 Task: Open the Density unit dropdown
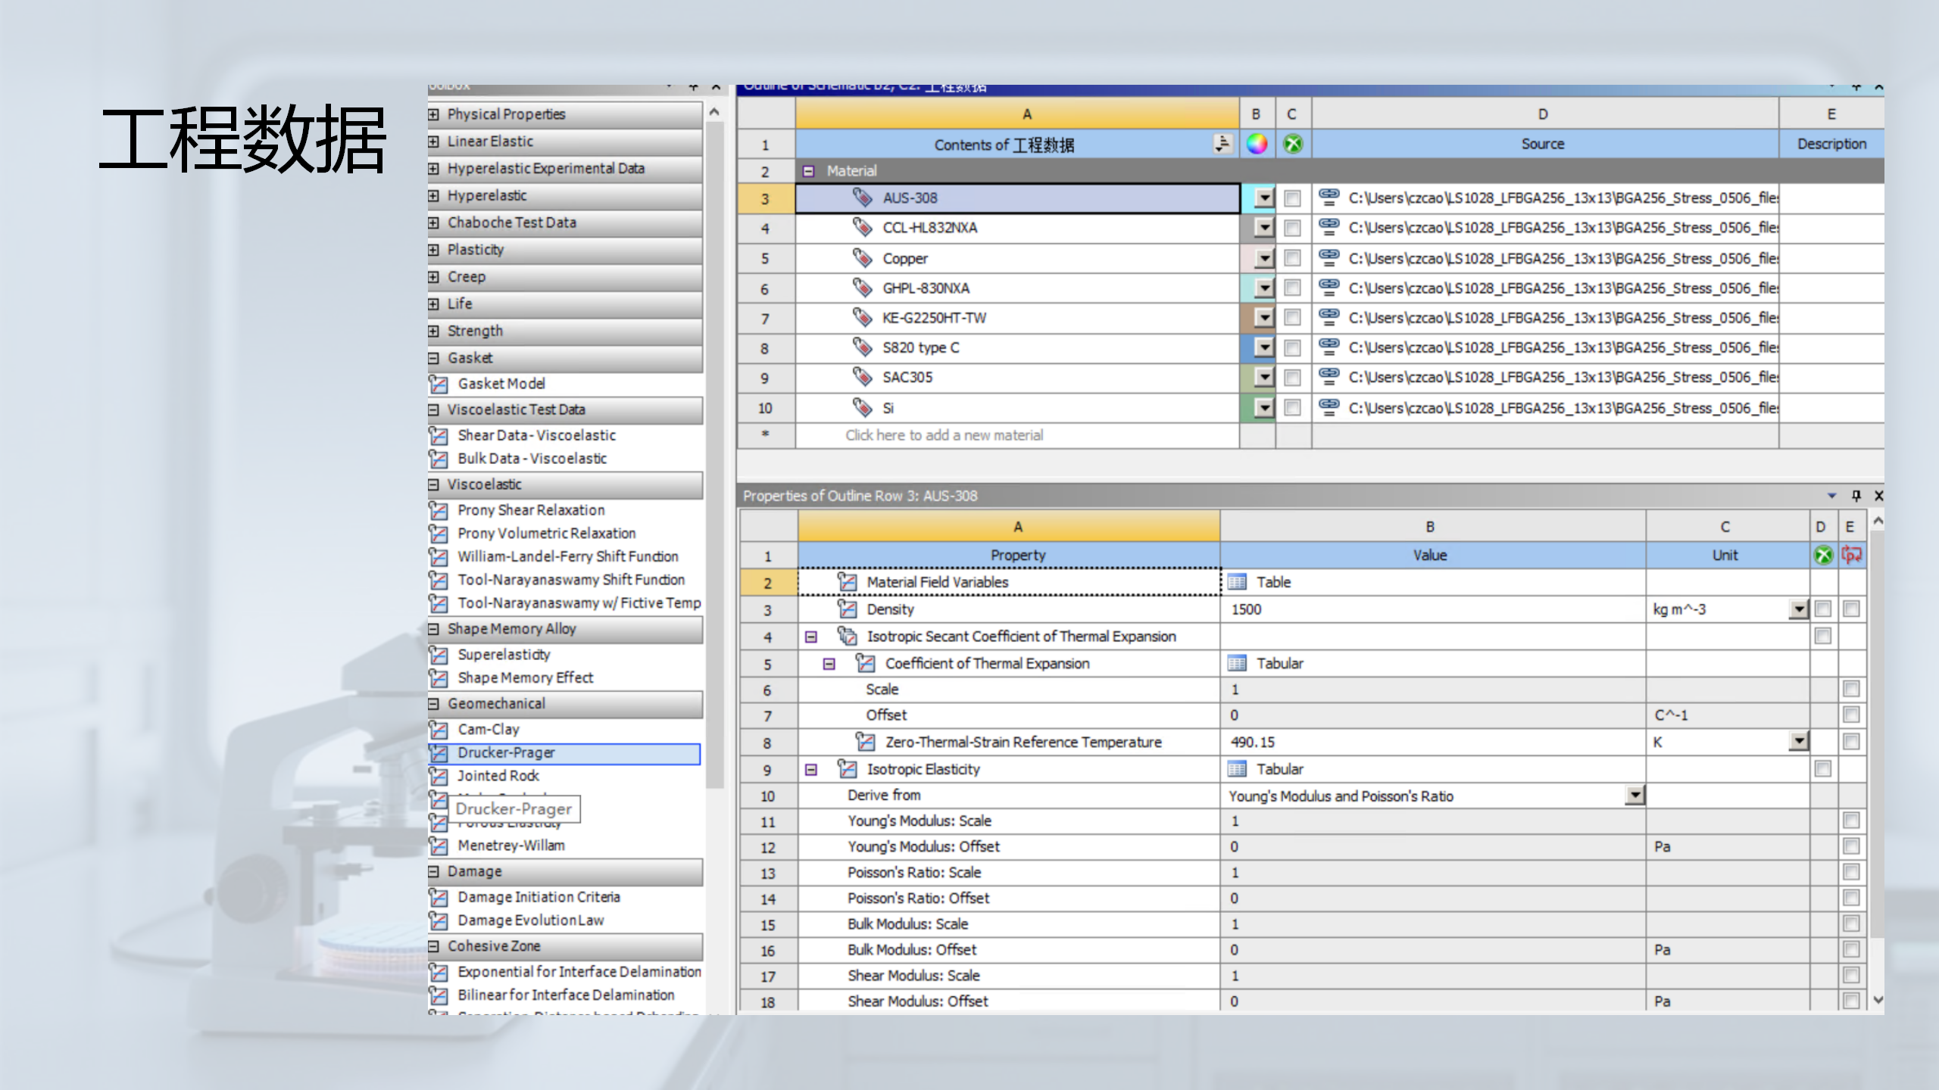point(1799,609)
